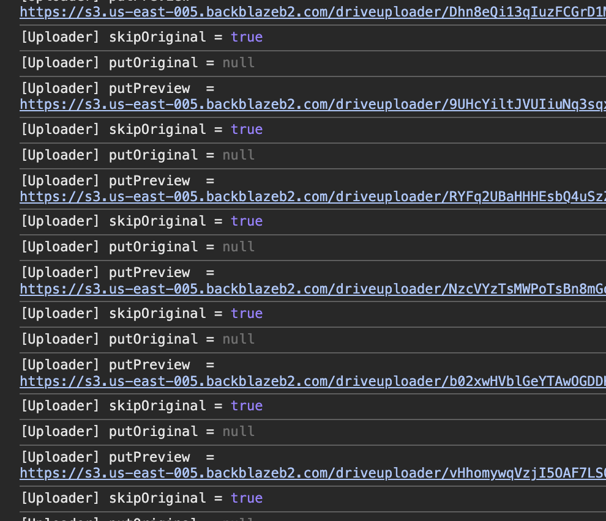Select the skipOriginal = true line below the Dhn8eQi13 link
606x521 pixels.
point(142,37)
